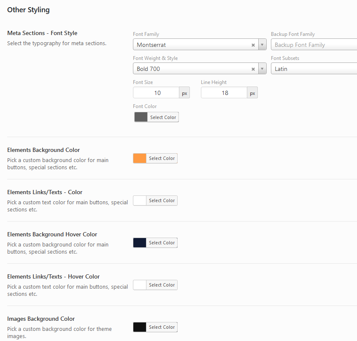Open the Font Subsets Latin dropdown

coord(314,69)
